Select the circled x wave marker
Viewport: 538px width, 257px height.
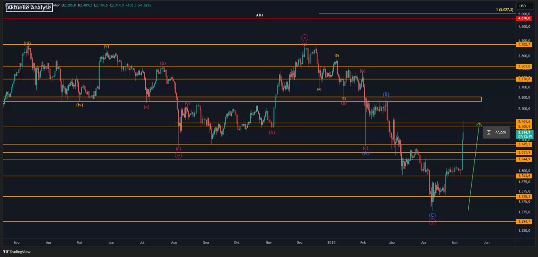coord(304,37)
